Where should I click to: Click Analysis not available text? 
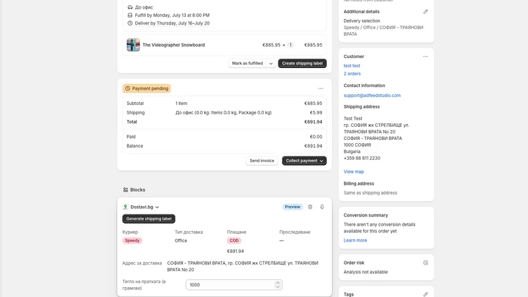(366, 272)
